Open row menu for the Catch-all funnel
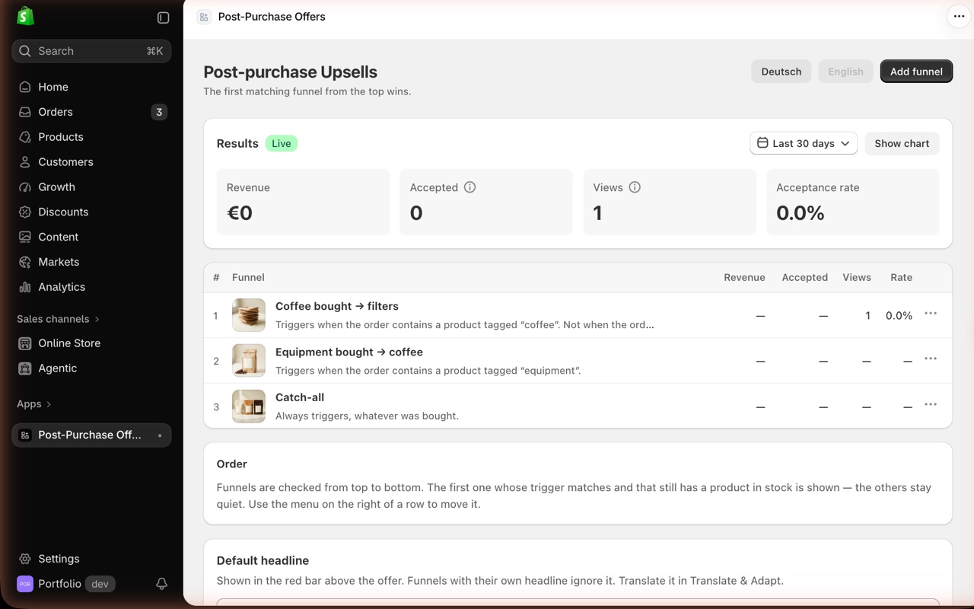This screenshot has height=609, width=974. (931, 404)
